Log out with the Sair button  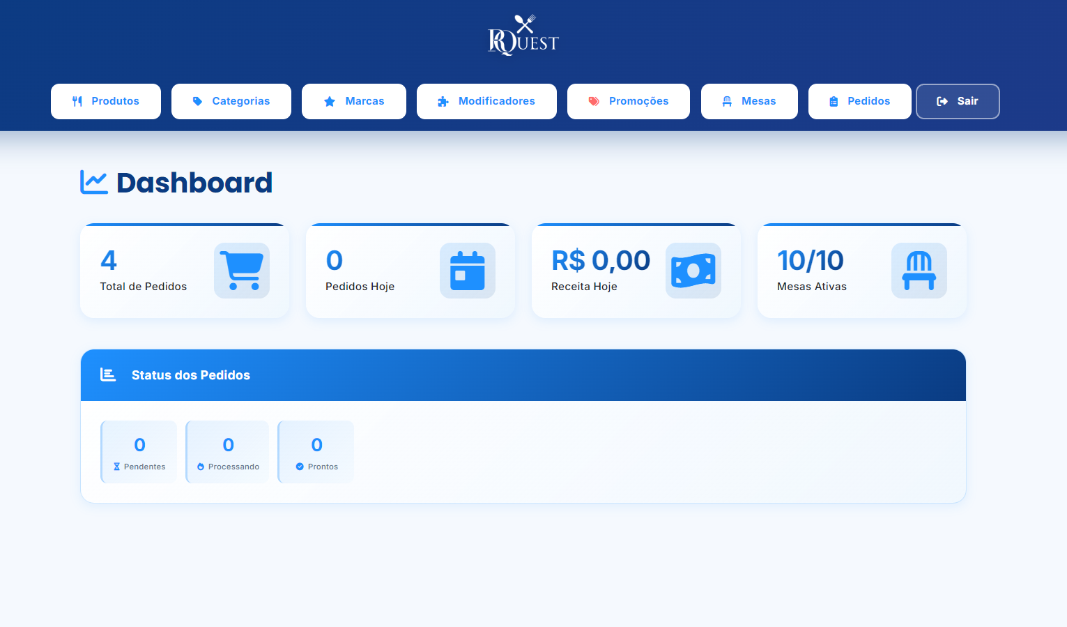[958, 101]
